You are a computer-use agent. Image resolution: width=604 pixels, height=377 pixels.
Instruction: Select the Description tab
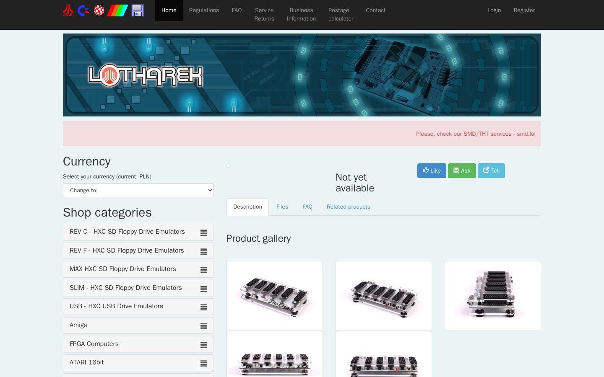[x=247, y=207]
